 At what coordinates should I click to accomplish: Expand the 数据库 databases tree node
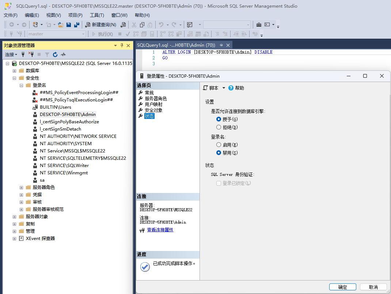15,71
